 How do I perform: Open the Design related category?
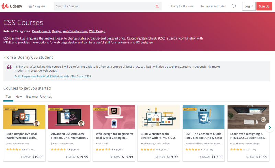point(56,31)
